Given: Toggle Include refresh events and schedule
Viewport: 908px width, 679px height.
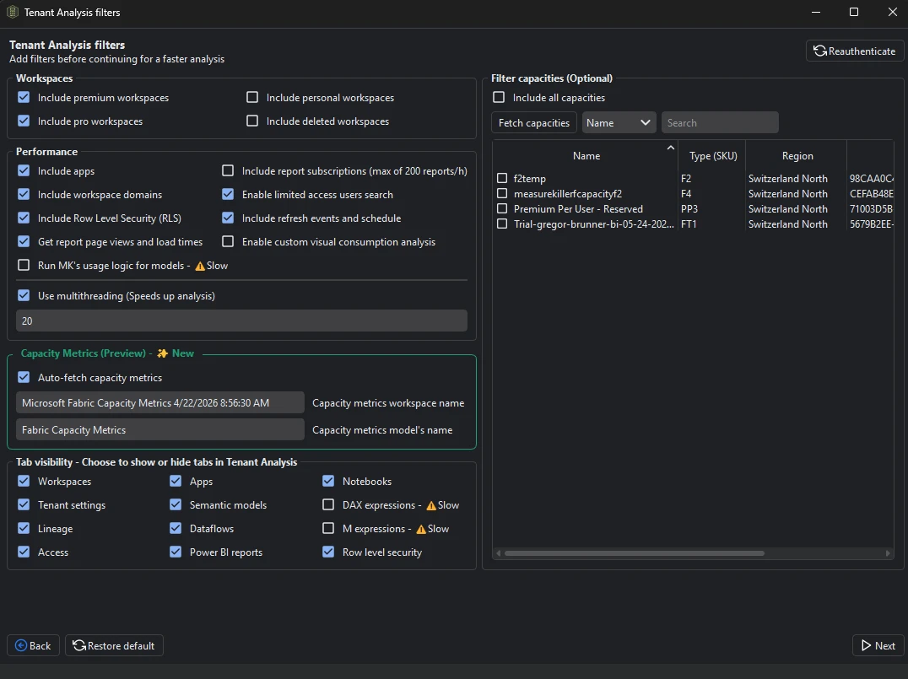Looking at the screenshot, I should 228,218.
